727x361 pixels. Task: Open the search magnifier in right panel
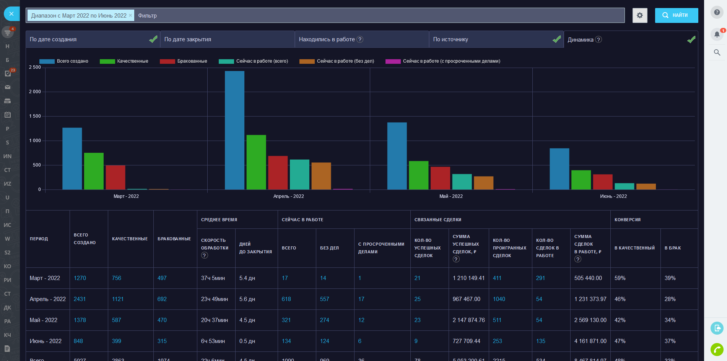(717, 53)
